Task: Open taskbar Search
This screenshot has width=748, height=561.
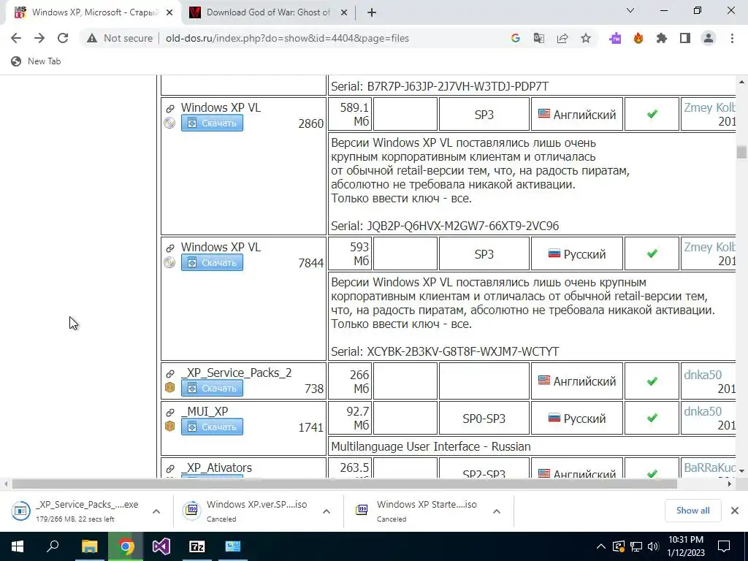Action: [53, 546]
